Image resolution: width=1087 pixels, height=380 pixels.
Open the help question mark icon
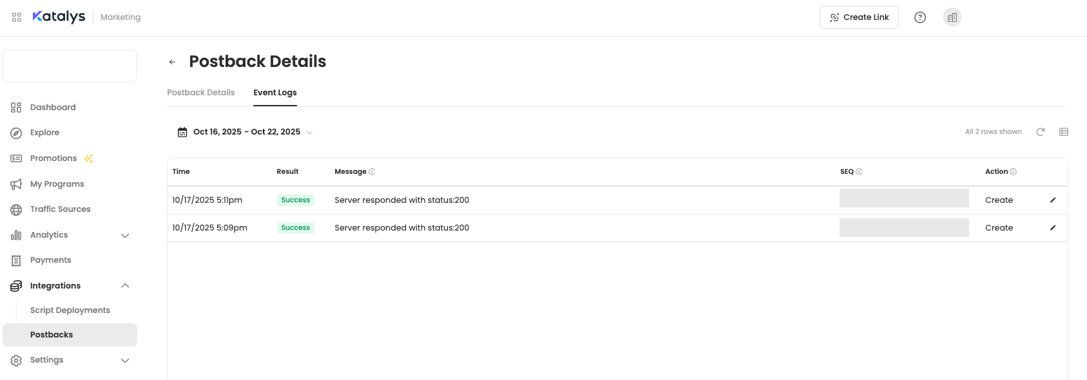pos(920,17)
